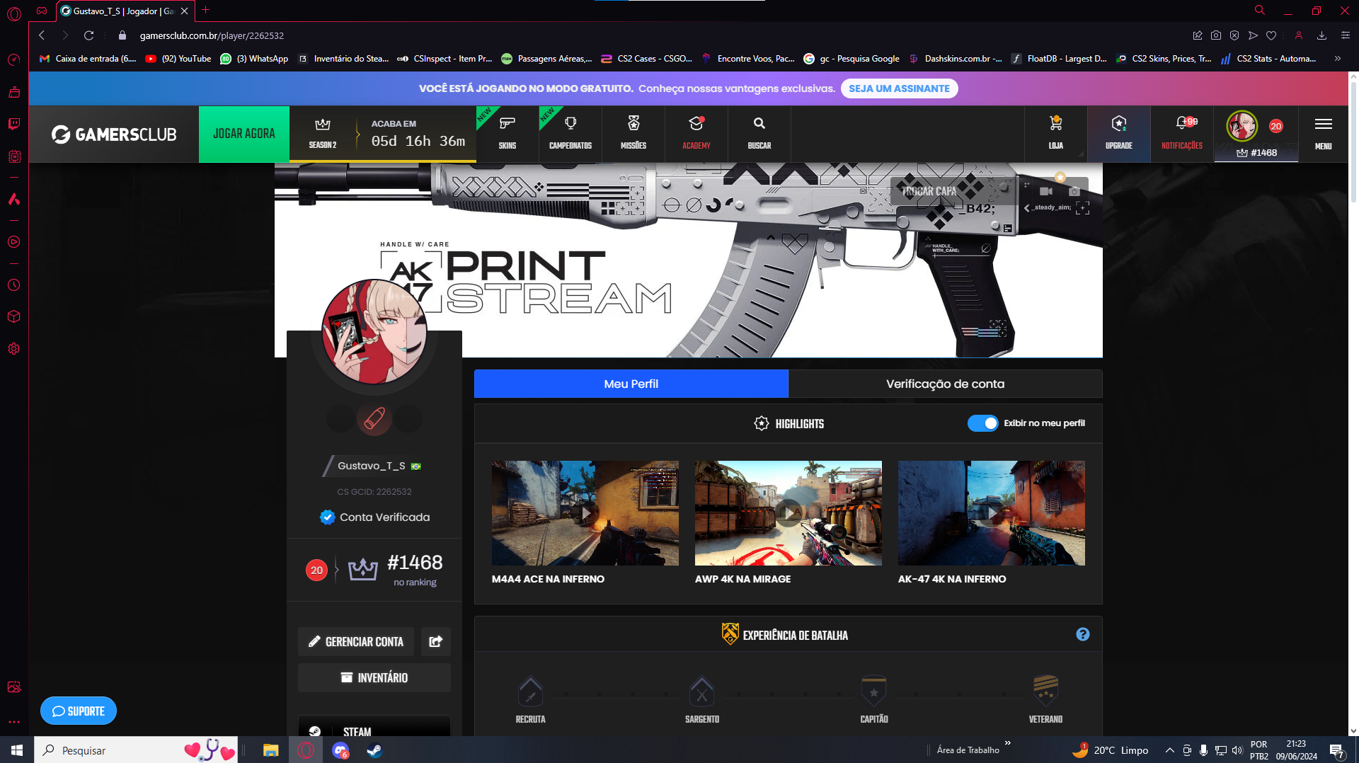This screenshot has height=763, width=1359.
Task: Reload the current page
Action: pyautogui.click(x=88, y=35)
